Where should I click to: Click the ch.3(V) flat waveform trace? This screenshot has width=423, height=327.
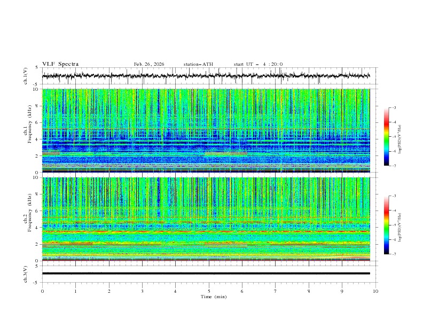[208, 274]
